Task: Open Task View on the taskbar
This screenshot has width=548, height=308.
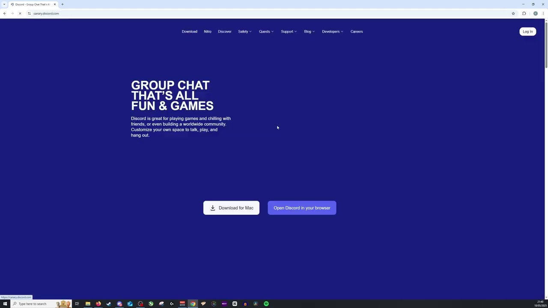Action: tap(77, 304)
